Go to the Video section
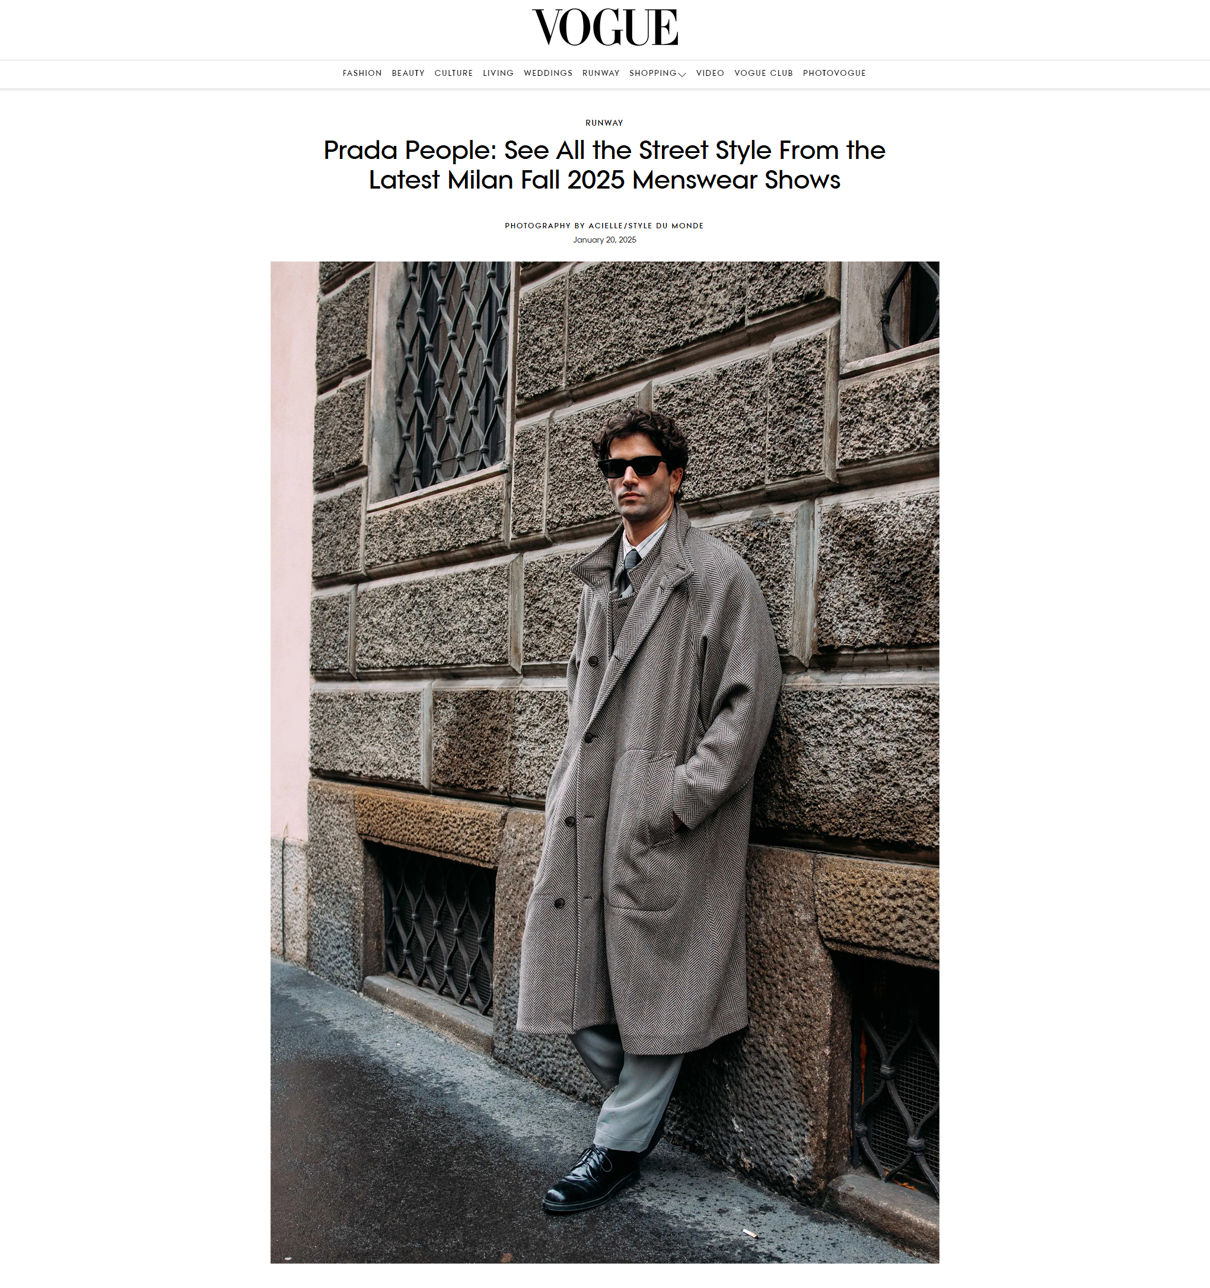The width and height of the screenshot is (1210, 1288). [711, 73]
